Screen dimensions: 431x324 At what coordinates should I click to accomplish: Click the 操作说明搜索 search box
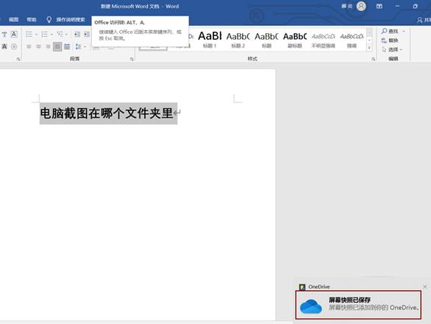71,20
